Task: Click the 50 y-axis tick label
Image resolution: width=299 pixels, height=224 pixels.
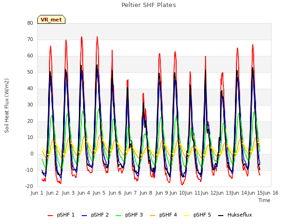Action: [30, 72]
